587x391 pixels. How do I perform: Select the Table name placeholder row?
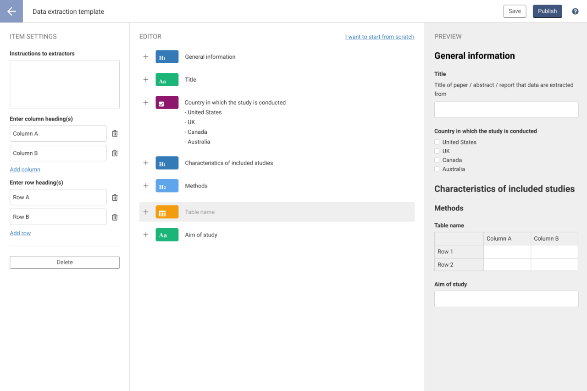tap(277, 212)
